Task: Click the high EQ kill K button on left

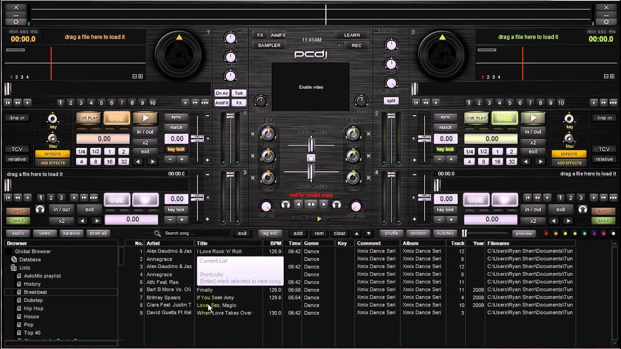Action: point(253,134)
